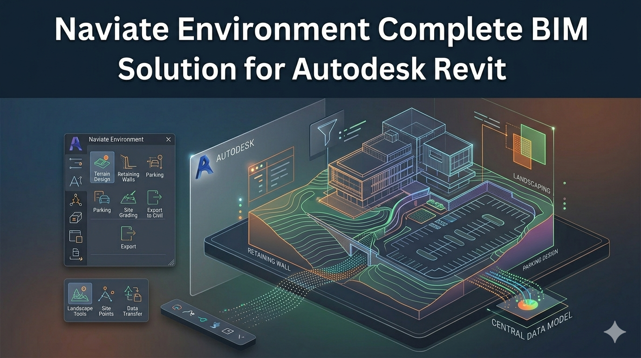Click the Export to Civil icon
The image size is (641, 358).
tap(155, 203)
